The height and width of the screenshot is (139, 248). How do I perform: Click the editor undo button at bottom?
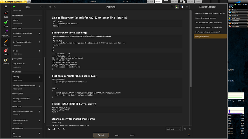click(185, 129)
